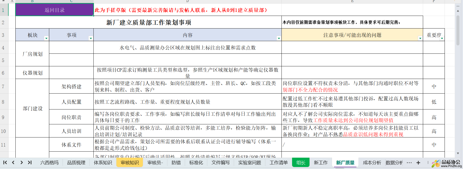Select the 人员配置 cell
The width and height of the screenshot is (463, 169).
[71, 102]
